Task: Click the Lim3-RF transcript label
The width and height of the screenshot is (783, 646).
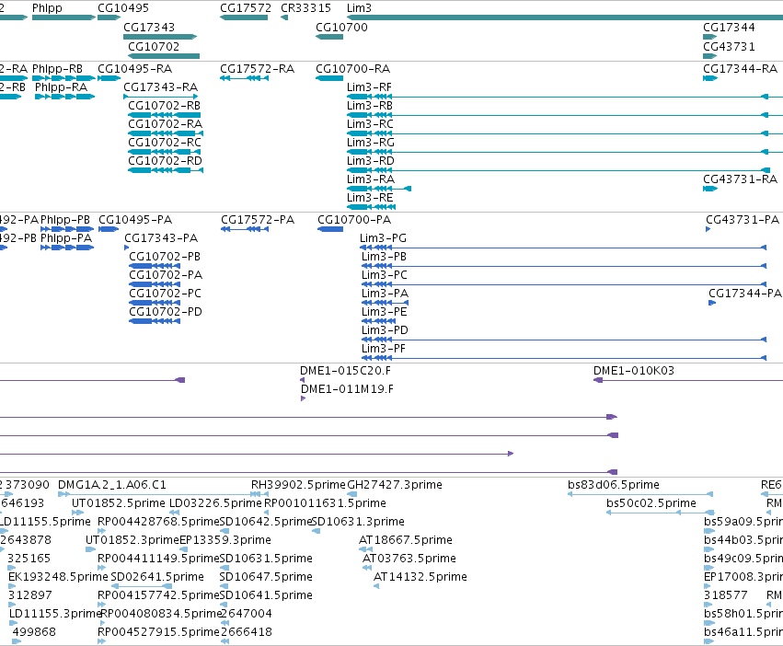Action: pos(369,87)
